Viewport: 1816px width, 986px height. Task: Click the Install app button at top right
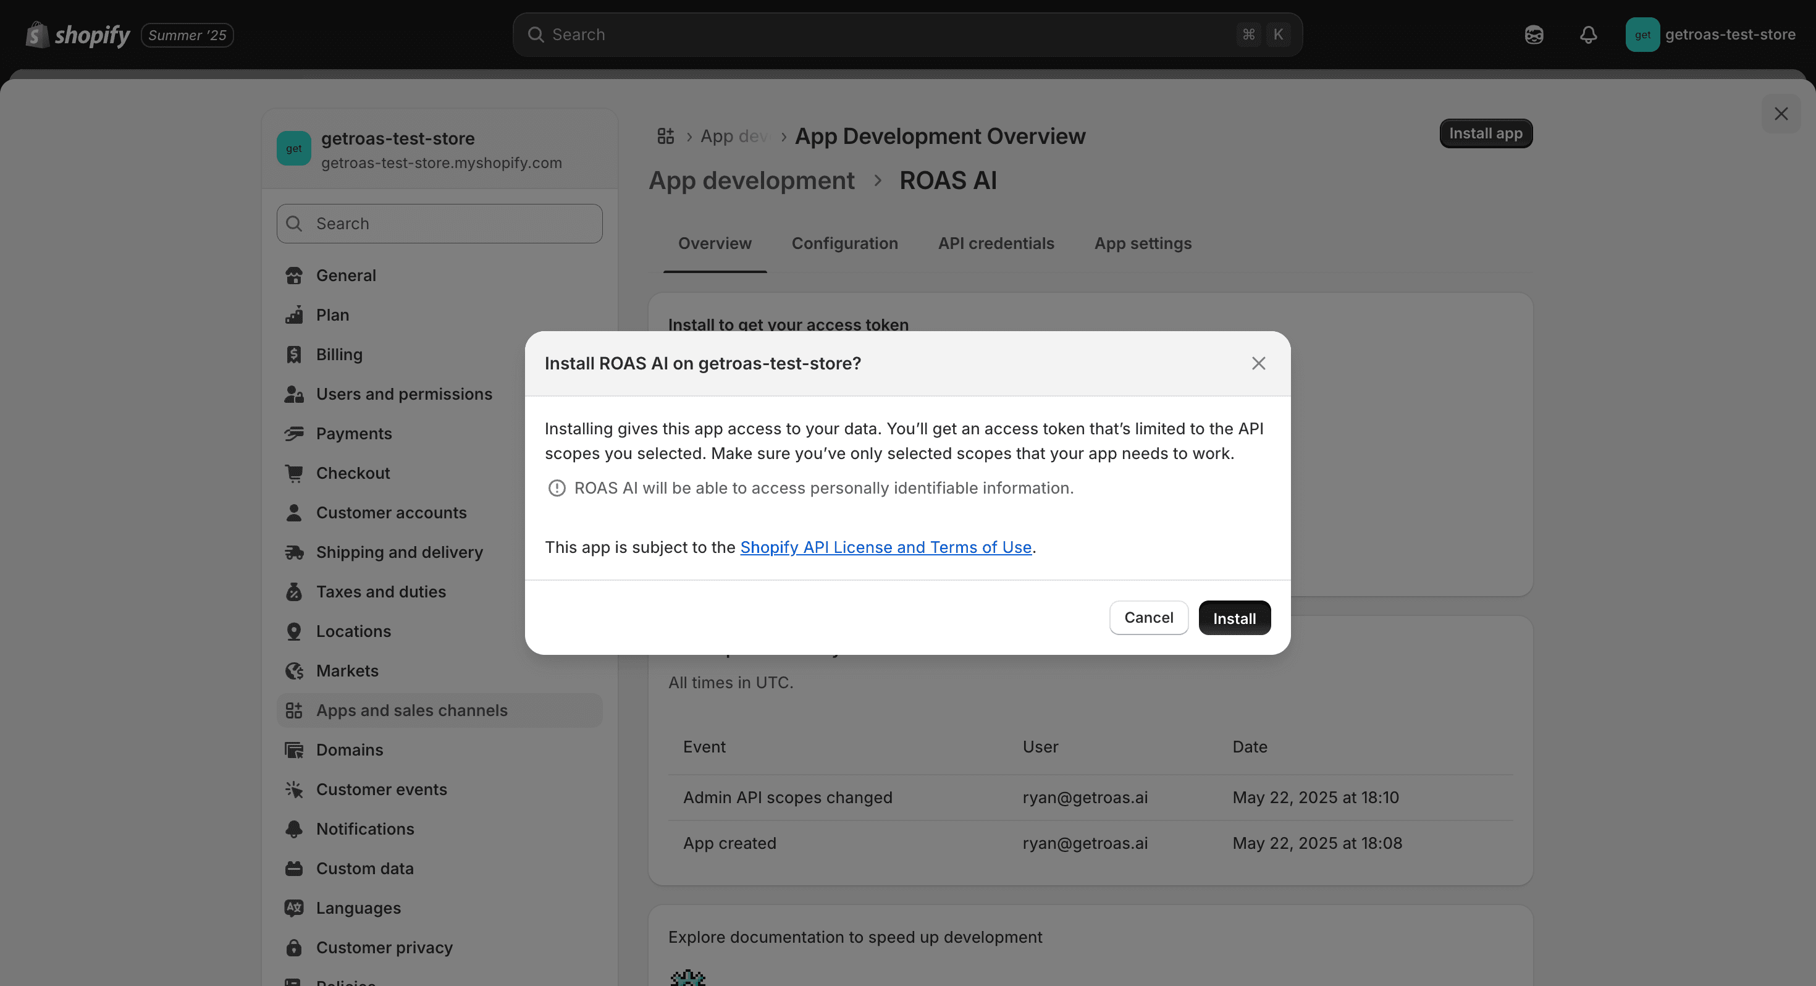[x=1486, y=133]
